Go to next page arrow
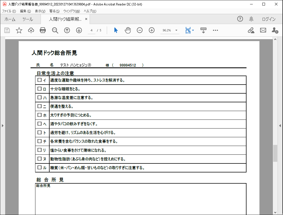This screenshot has height=215, width=283. coord(79,30)
